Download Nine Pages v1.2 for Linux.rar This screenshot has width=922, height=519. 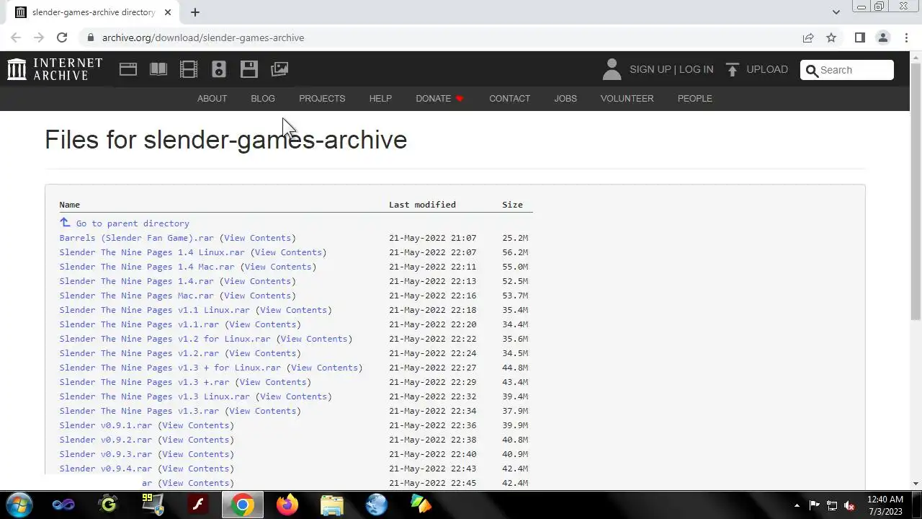pyautogui.click(x=165, y=339)
